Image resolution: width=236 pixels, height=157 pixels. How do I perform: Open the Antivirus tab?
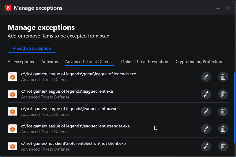50,62
